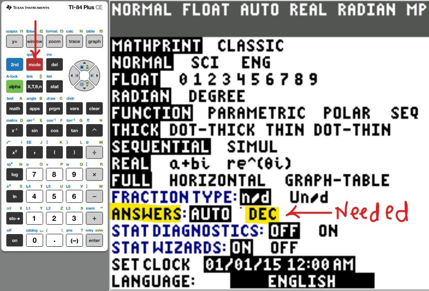
Task: Click the right parenthesis key
Action: point(75,152)
